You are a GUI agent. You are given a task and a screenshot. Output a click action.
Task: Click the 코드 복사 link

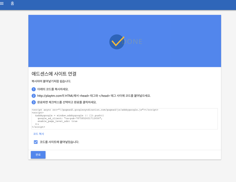39,134
